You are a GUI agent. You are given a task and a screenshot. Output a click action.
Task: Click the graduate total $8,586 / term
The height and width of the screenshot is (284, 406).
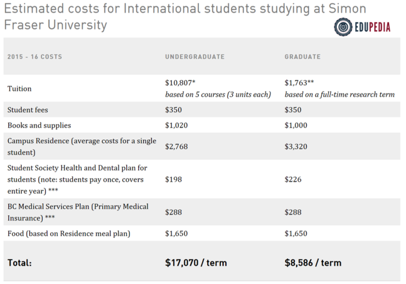(313, 263)
